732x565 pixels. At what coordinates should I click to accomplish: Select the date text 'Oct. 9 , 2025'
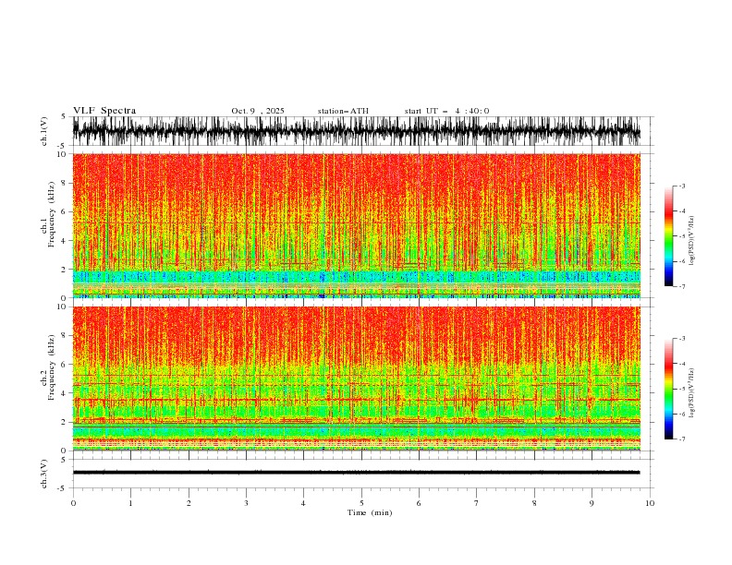click(x=258, y=111)
